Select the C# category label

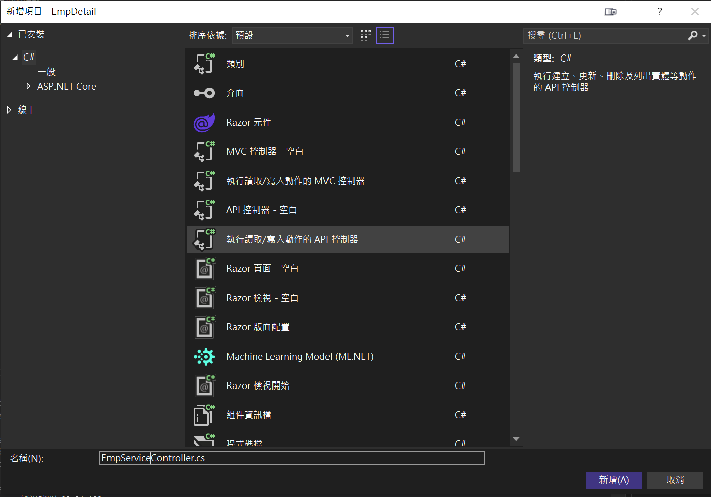(29, 57)
